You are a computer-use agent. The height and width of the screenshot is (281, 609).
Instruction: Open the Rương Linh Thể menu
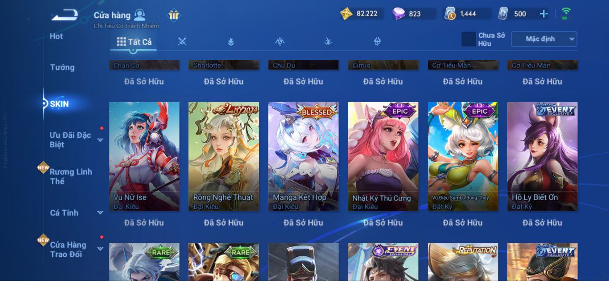pyautogui.click(x=71, y=176)
